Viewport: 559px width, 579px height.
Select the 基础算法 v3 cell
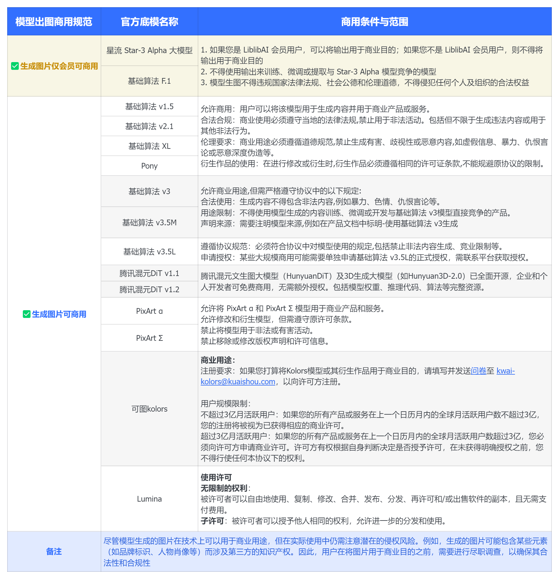click(x=149, y=191)
